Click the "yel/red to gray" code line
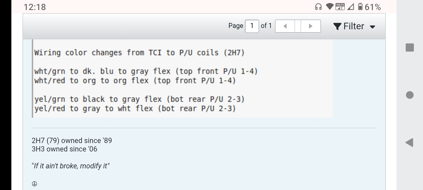423x190 pixels. click(x=135, y=108)
